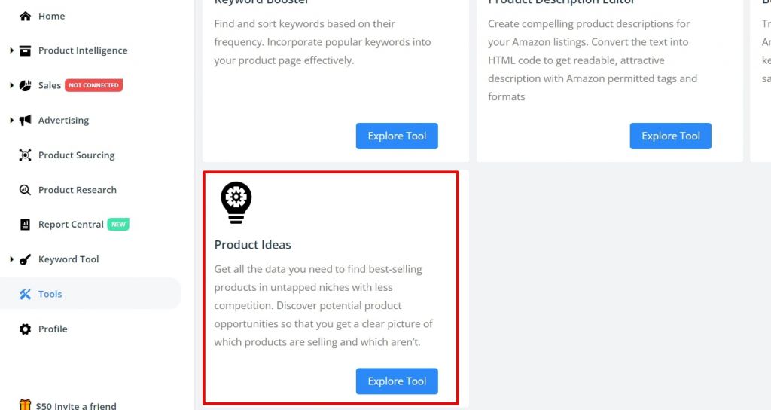Image resolution: width=771 pixels, height=410 pixels.
Task: Expand the Sales submenu arrow
Action: (12, 85)
